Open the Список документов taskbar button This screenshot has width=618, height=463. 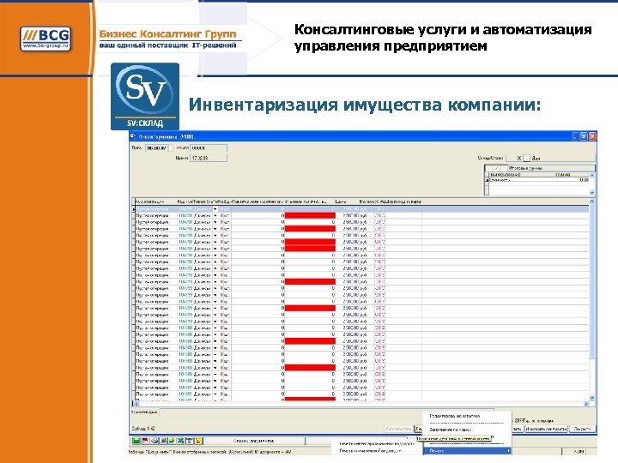point(254,441)
